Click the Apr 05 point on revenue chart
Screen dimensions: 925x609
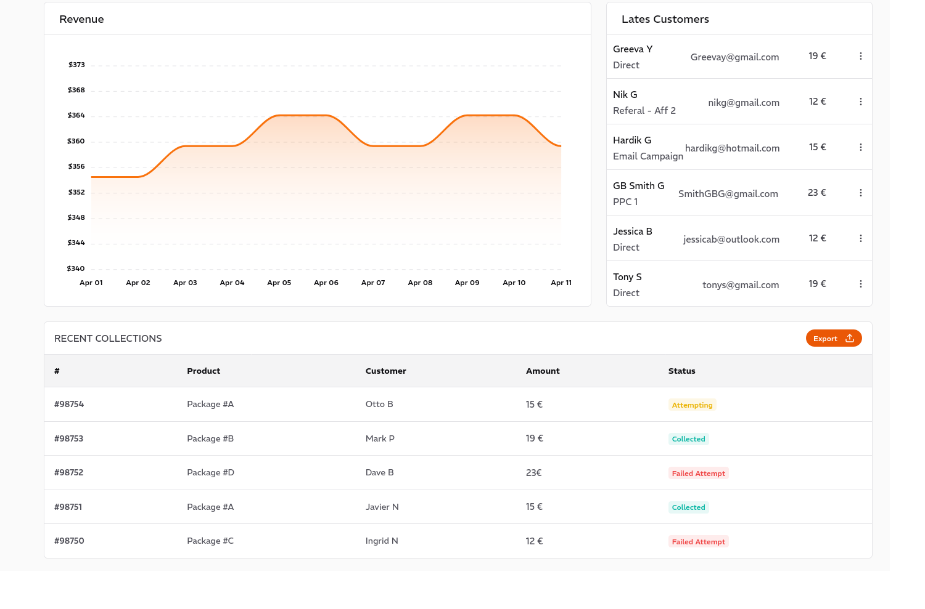279,115
